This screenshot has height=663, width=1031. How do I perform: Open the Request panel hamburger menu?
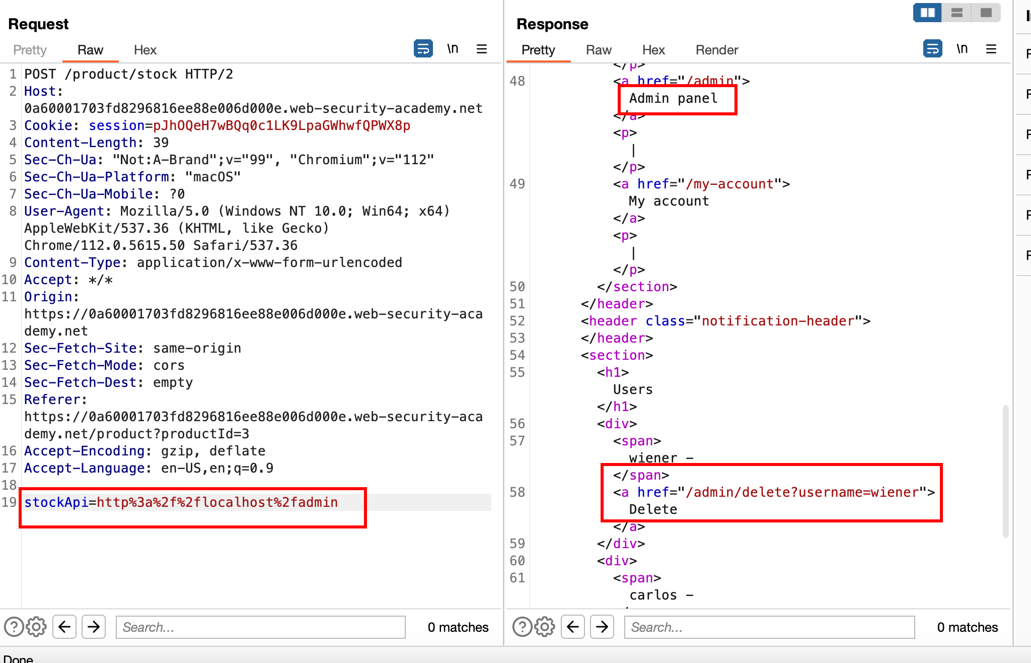point(482,49)
